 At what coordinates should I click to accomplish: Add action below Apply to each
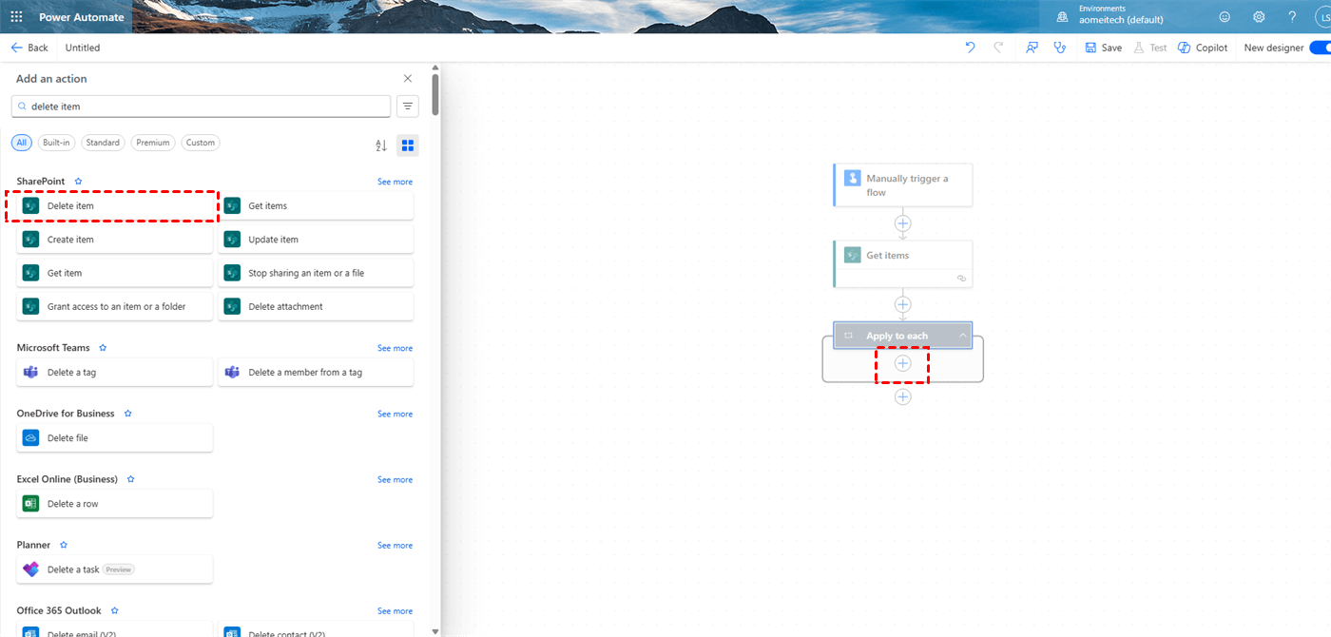click(903, 397)
